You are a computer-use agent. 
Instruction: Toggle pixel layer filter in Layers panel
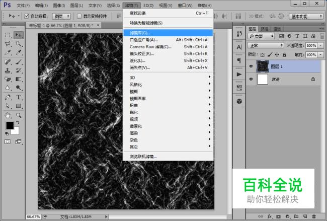[x=281, y=36]
